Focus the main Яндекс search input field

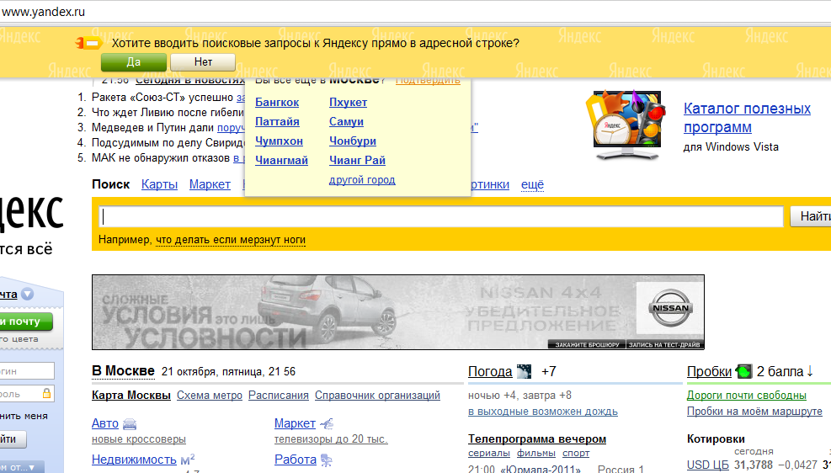pos(440,216)
